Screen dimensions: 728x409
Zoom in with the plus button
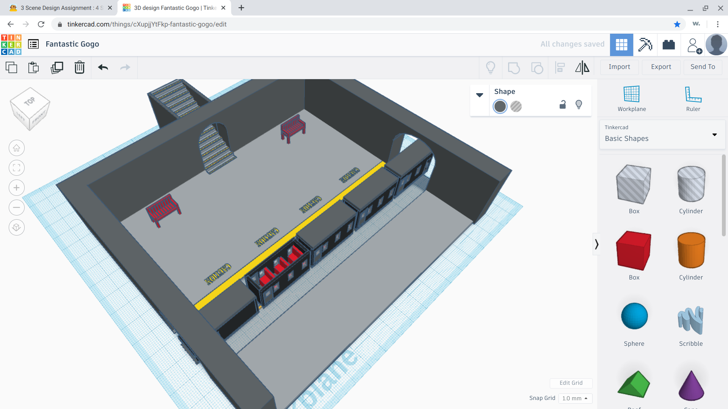click(x=17, y=188)
